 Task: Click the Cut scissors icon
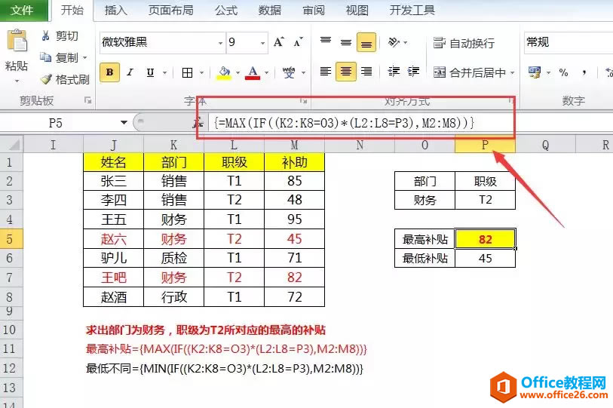[x=45, y=35]
